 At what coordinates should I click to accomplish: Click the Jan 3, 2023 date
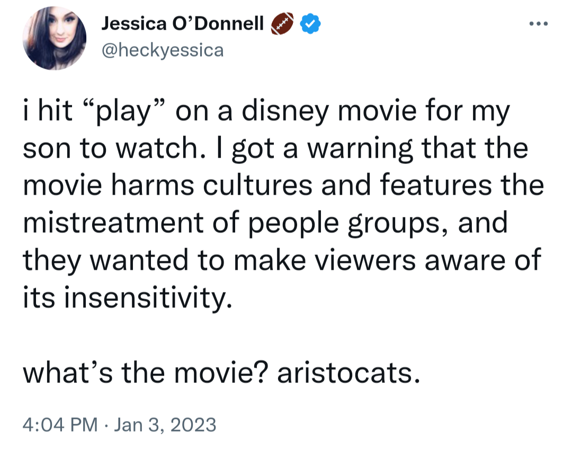[x=164, y=425]
